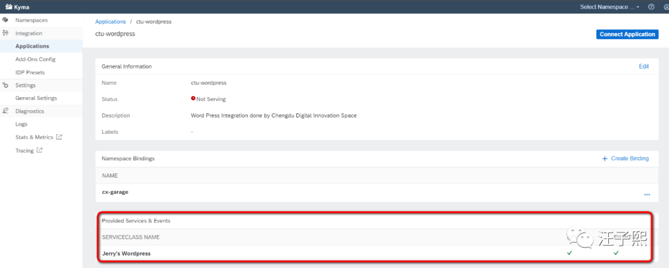Click the Settings section icon
This screenshot has height=268, width=669.
click(x=5, y=85)
